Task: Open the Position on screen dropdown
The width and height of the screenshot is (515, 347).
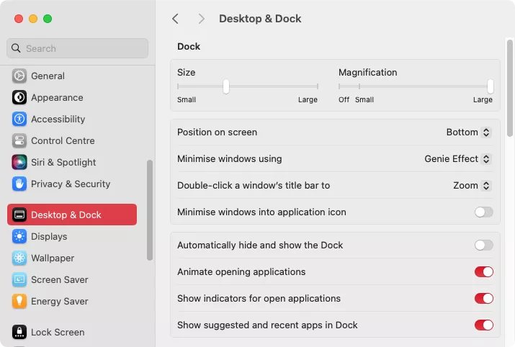Action: (468, 132)
